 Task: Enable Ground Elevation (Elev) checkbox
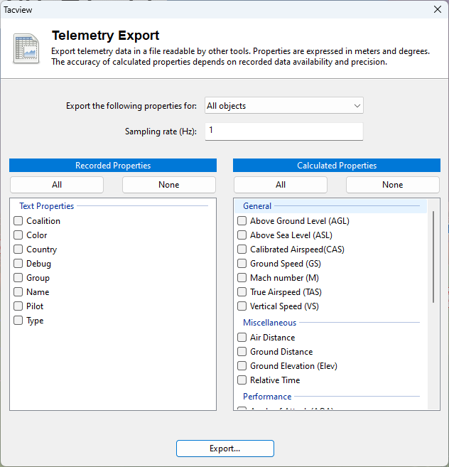click(242, 366)
